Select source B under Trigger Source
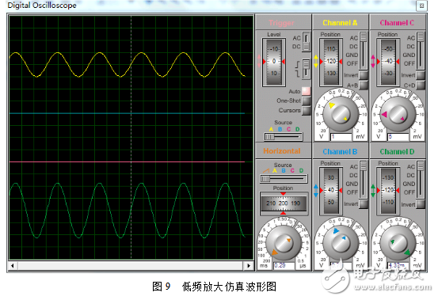The image size is (438, 300). tap(280, 129)
